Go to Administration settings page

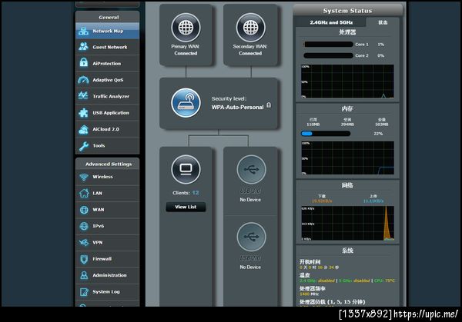(107, 275)
